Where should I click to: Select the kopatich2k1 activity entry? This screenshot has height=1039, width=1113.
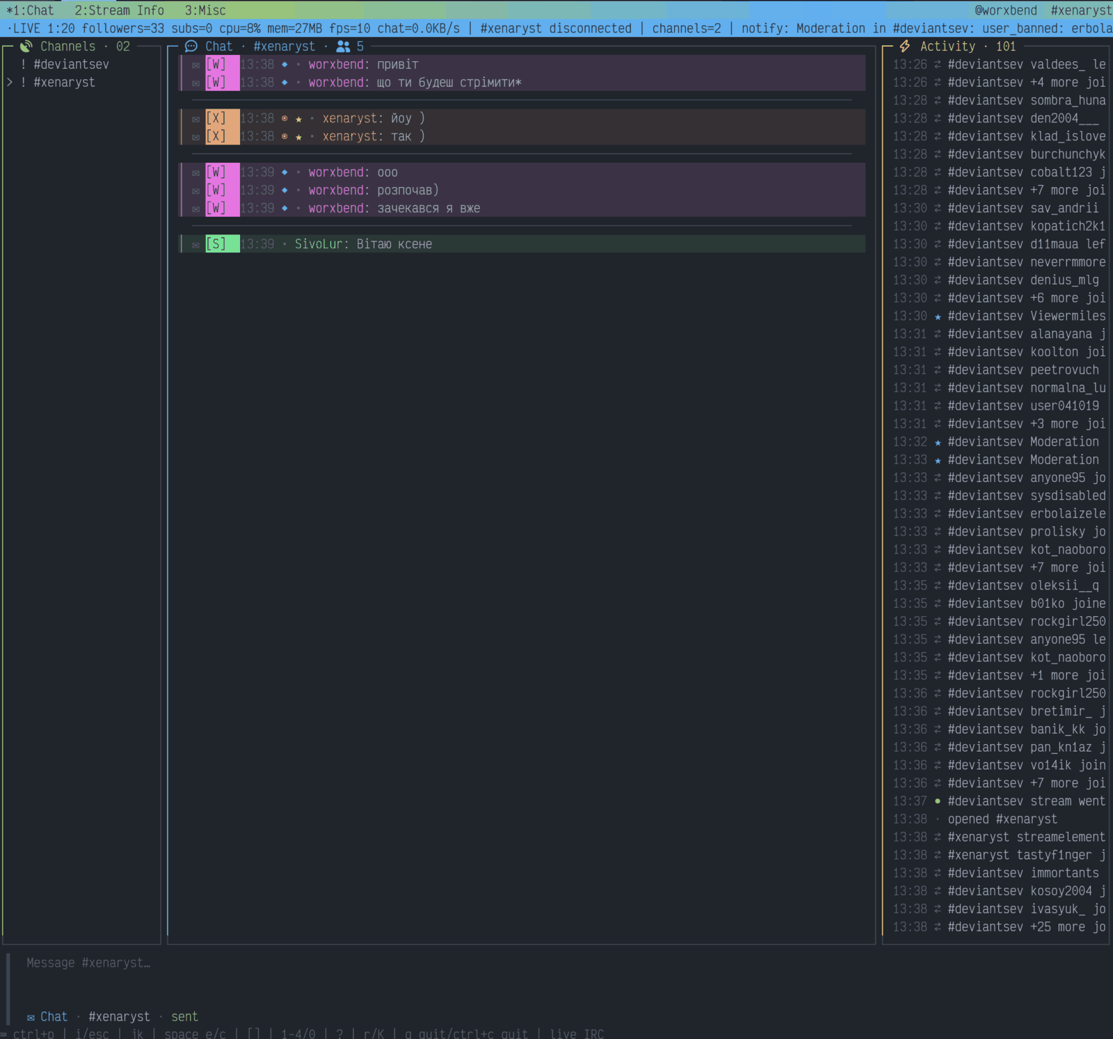tap(999, 227)
